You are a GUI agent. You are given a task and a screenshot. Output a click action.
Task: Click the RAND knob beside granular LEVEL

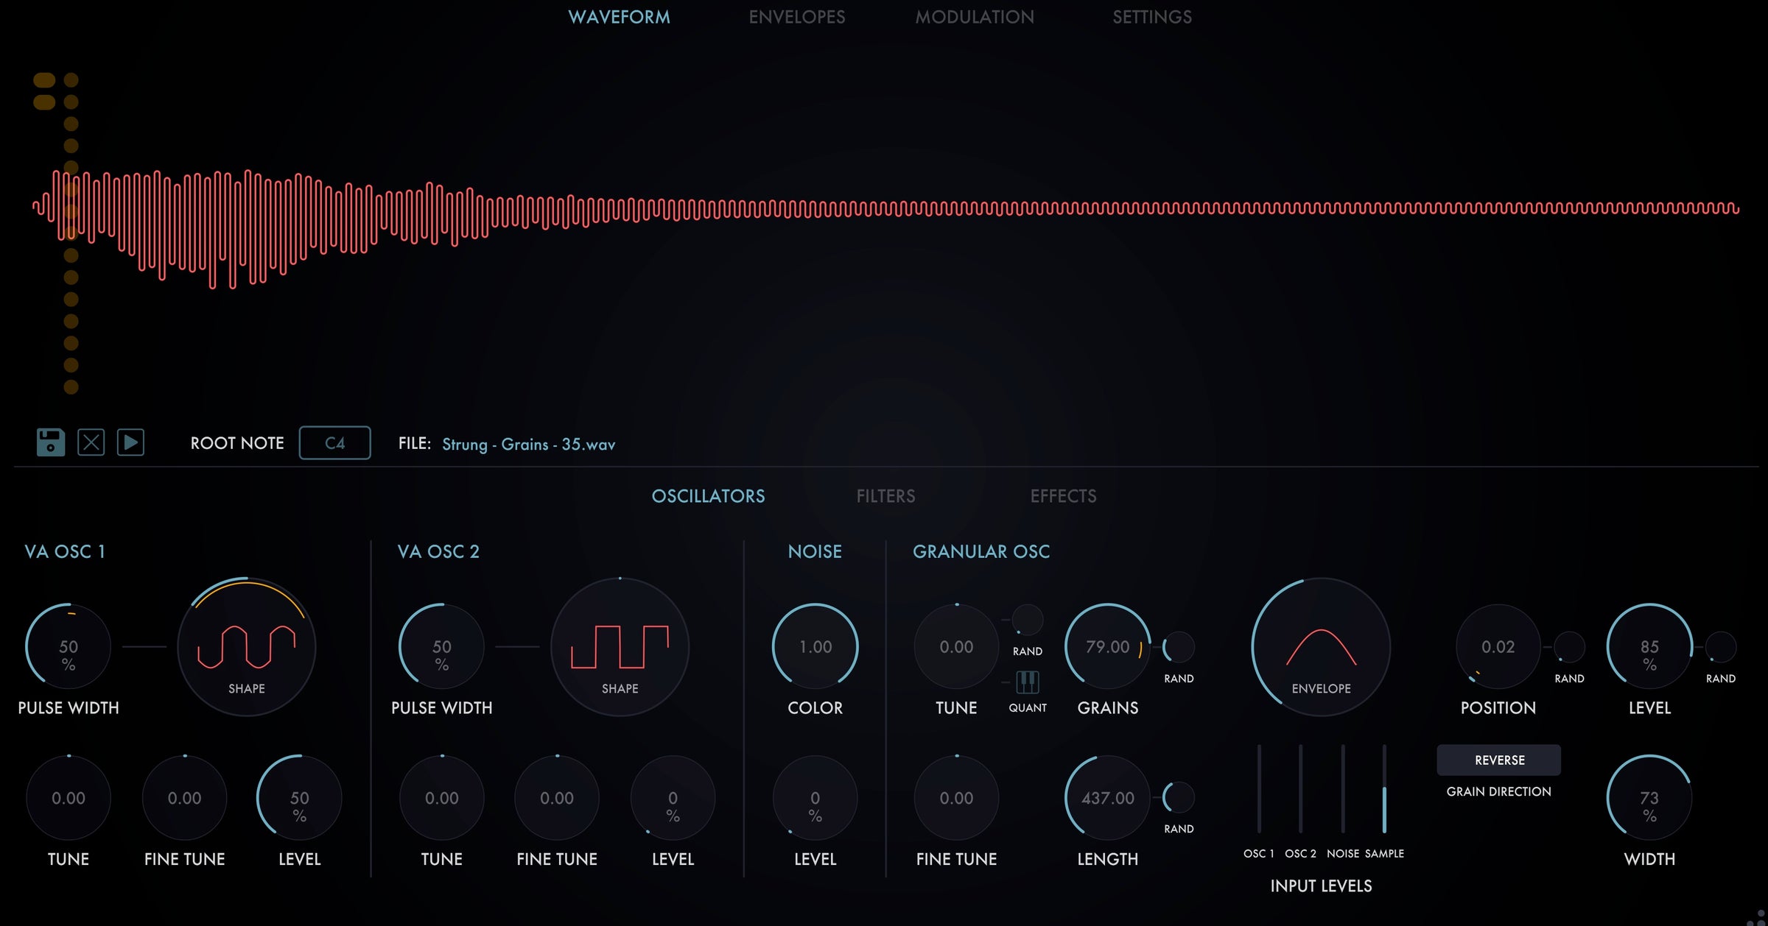coord(1721,648)
